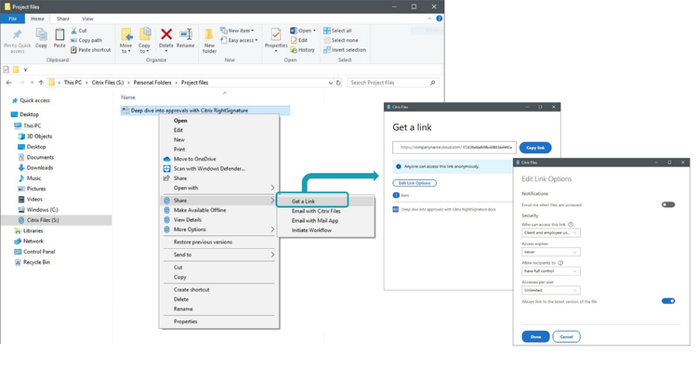Click Personal Folders in address path
697x392 pixels.
[152, 83]
